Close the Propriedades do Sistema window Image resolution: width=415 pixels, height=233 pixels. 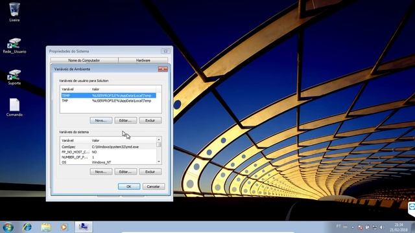[x=165, y=51]
